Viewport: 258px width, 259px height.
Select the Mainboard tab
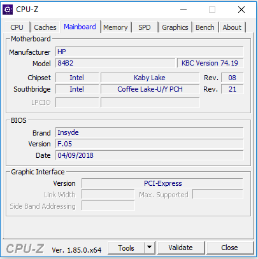click(80, 27)
